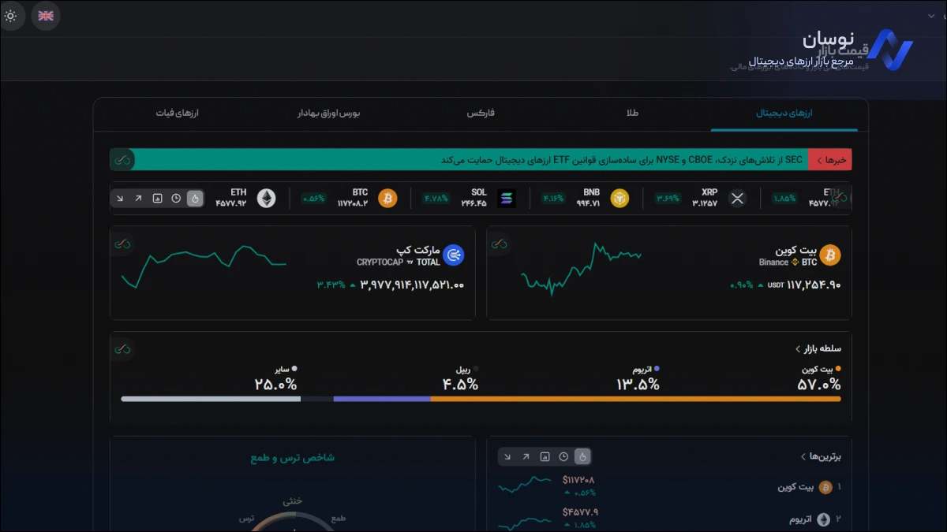Switch to the Gold (طلا) tab
Viewport: 947px width, 532px height.
point(632,113)
